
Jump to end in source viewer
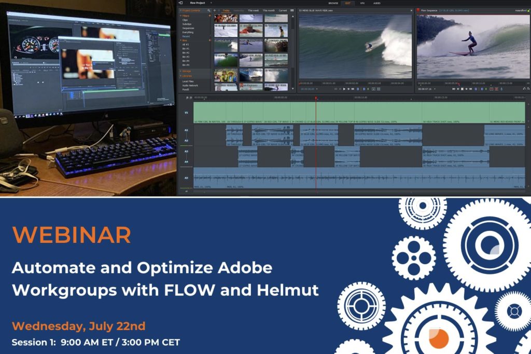click(353, 89)
